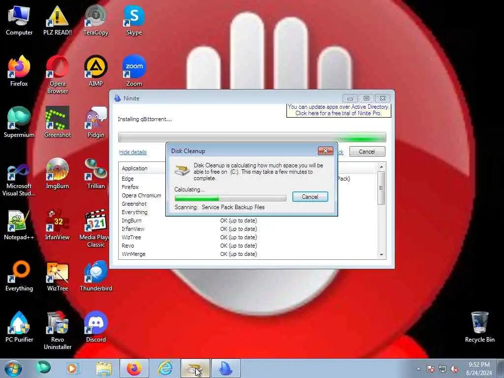The width and height of the screenshot is (504, 378).
Task: Open the WizTree desktop shortcut
Action: click(x=57, y=276)
